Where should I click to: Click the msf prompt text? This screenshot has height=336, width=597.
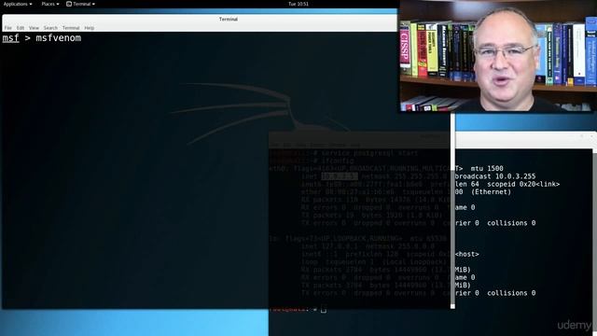click(10, 38)
